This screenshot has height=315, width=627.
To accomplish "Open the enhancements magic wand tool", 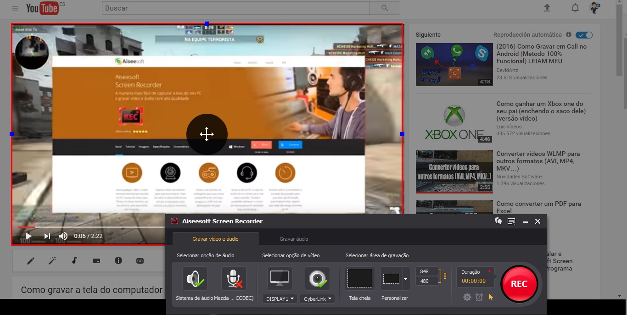I will point(53,261).
